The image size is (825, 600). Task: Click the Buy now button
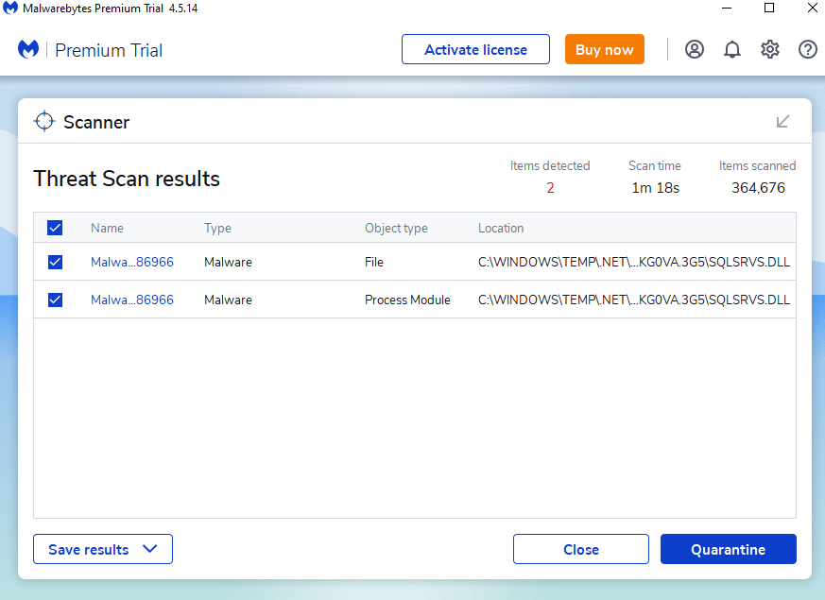click(x=605, y=49)
